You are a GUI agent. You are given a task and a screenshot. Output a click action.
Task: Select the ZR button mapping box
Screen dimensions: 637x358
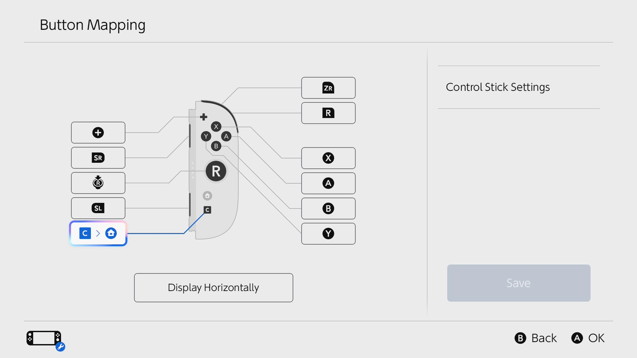point(328,88)
